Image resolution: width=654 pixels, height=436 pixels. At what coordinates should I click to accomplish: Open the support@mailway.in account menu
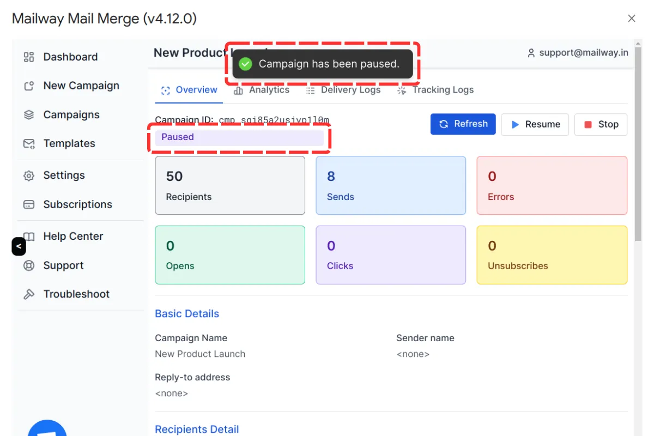(x=578, y=53)
